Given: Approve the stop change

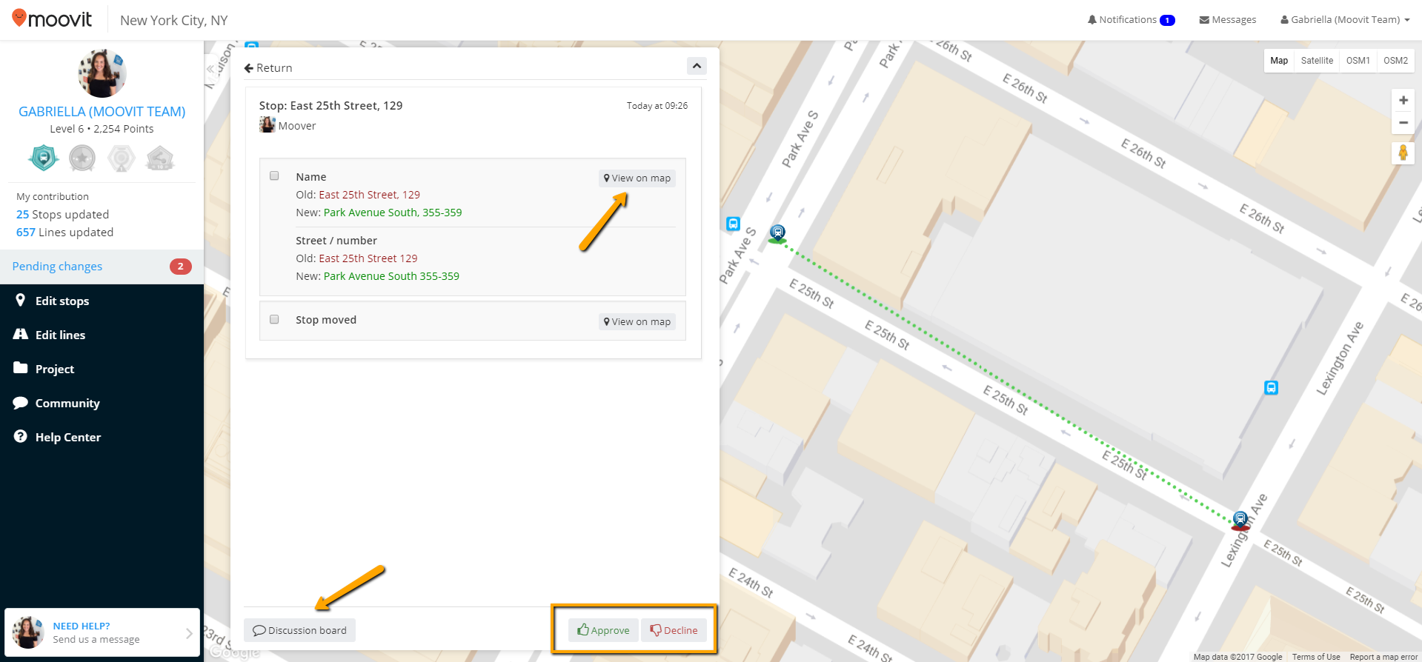Looking at the screenshot, I should [603, 630].
